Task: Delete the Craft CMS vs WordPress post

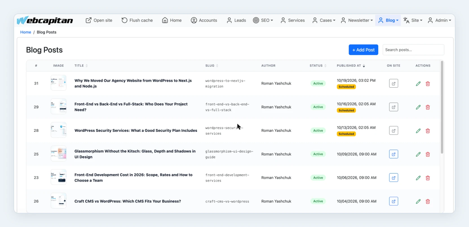Action: click(428, 201)
